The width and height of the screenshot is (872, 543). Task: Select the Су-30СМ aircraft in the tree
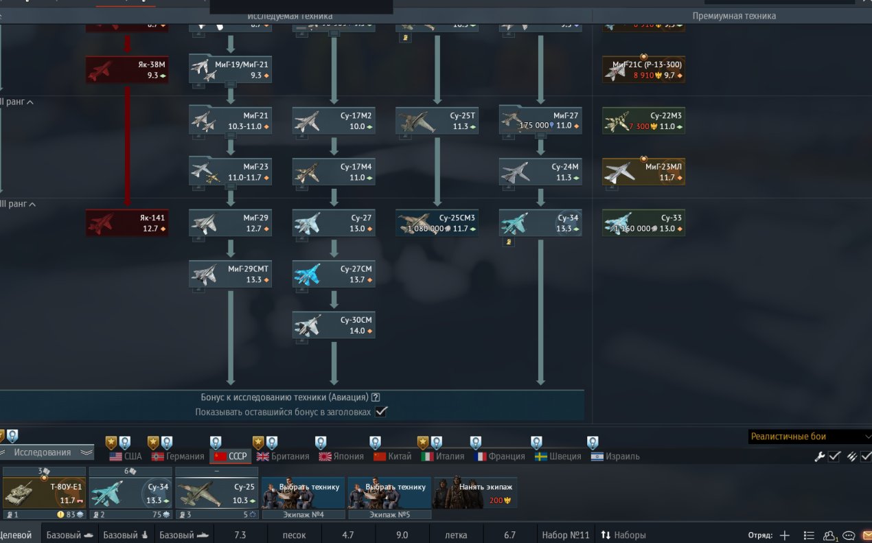334,325
